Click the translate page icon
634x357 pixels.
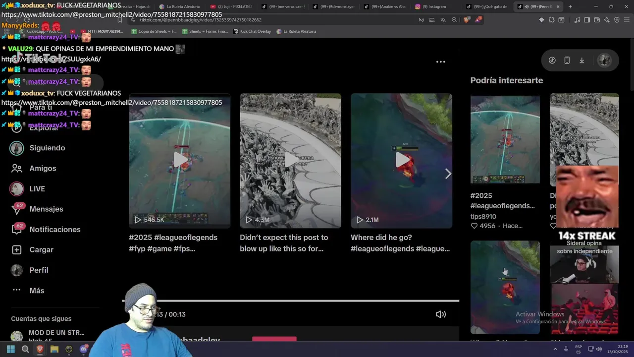click(x=443, y=20)
